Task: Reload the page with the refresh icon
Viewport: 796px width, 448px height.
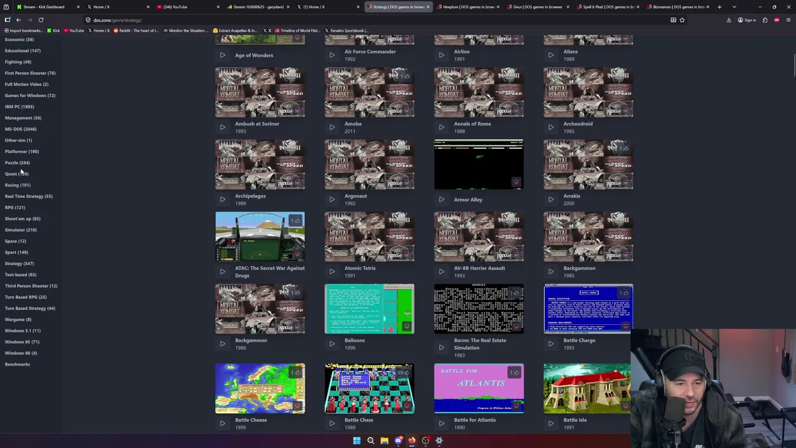Action: [41, 20]
